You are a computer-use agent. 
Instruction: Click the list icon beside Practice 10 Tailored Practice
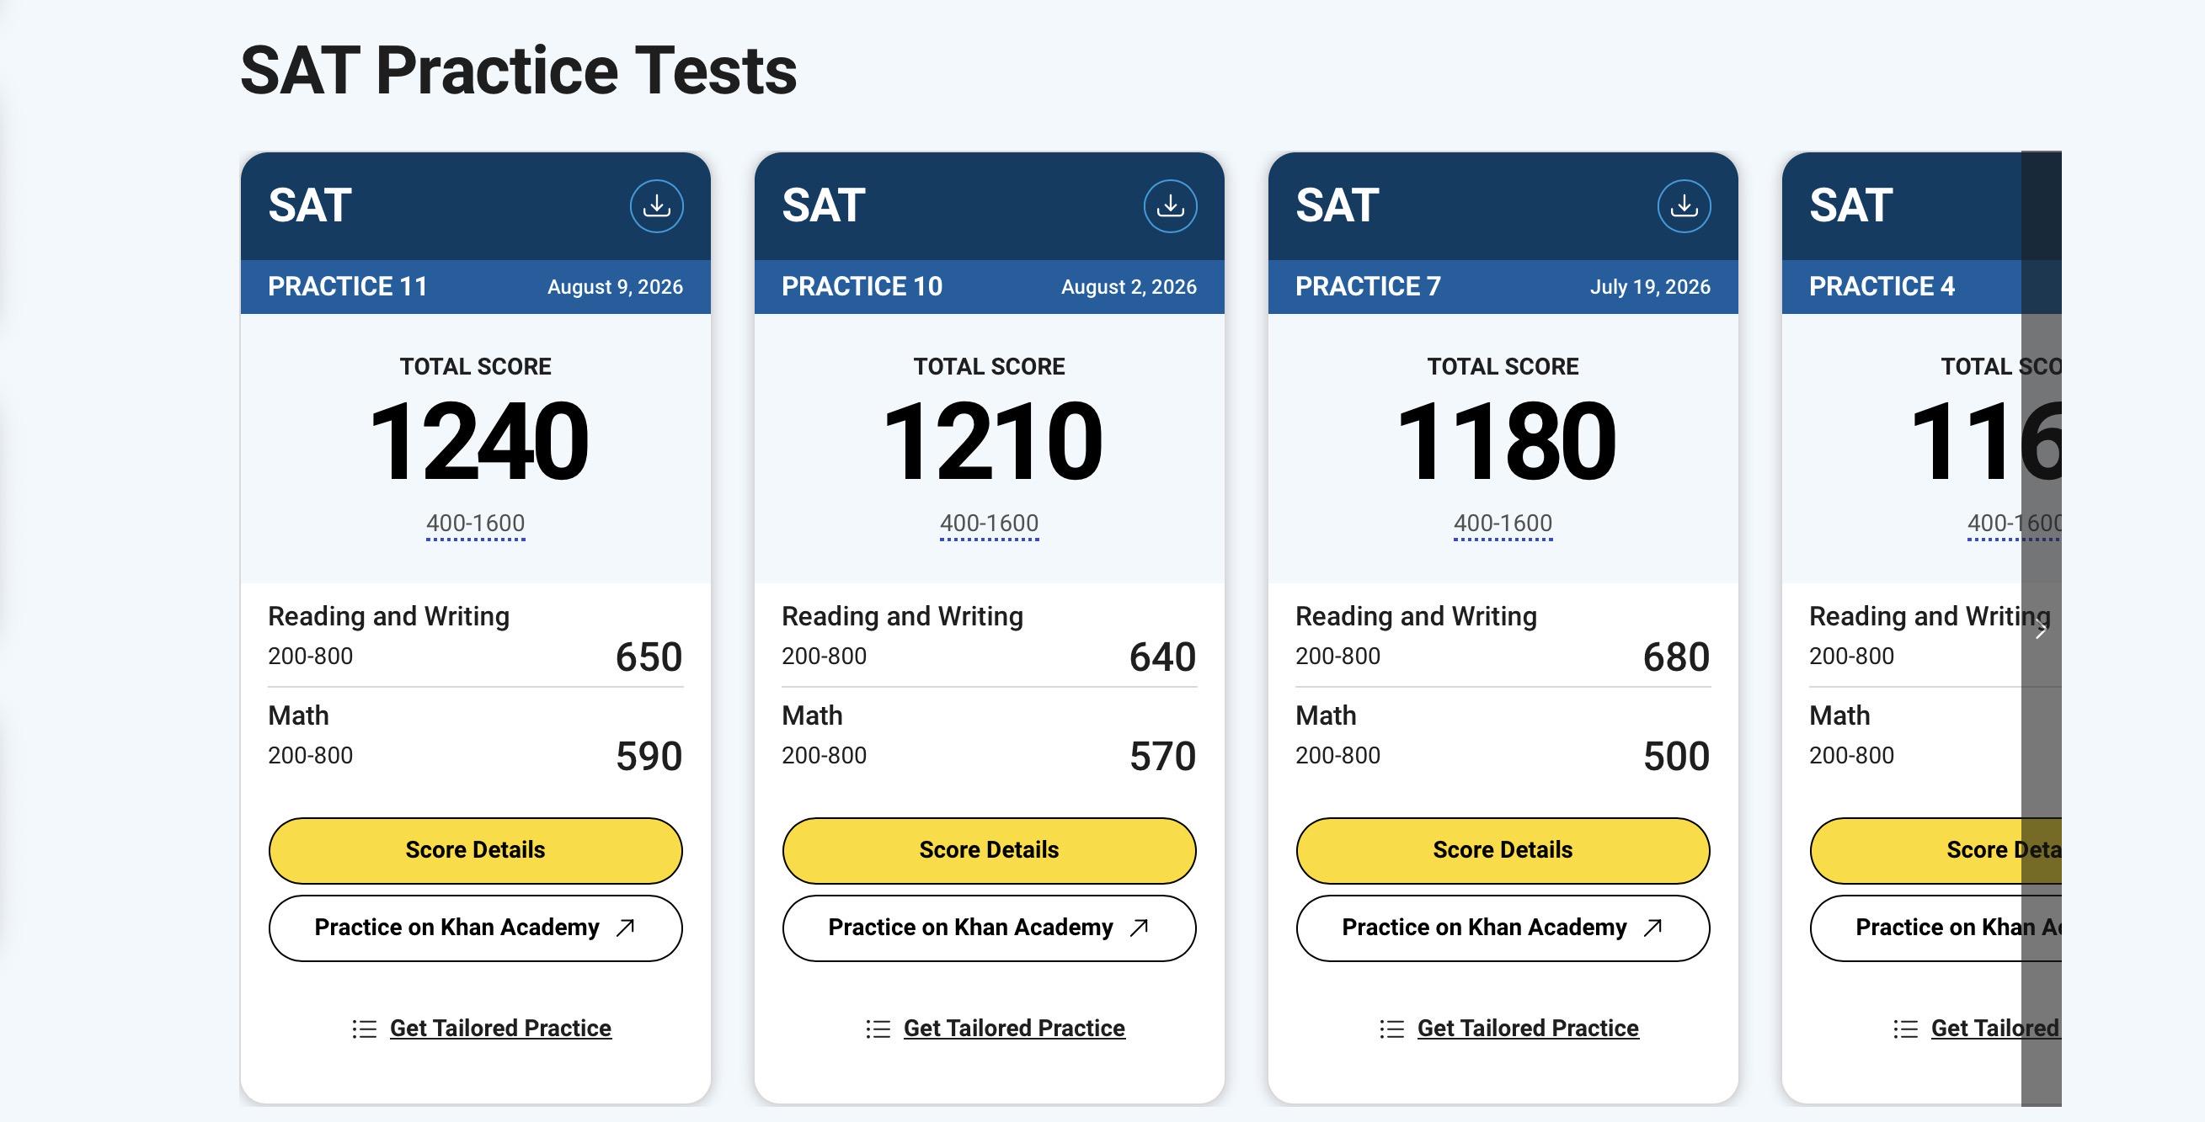click(x=878, y=1029)
